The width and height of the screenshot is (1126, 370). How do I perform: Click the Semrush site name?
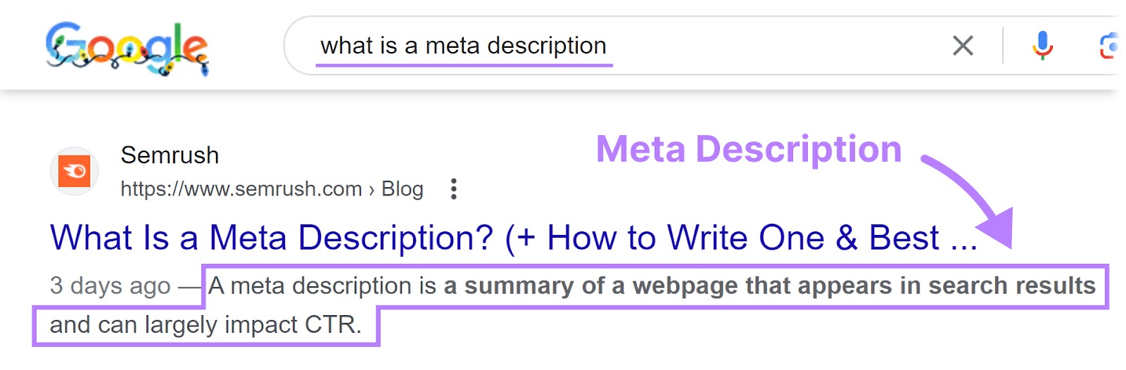(x=170, y=155)
